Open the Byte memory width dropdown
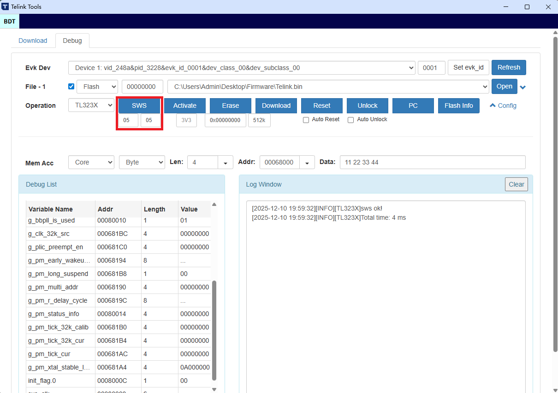558x393 pixels. [142, 162]
